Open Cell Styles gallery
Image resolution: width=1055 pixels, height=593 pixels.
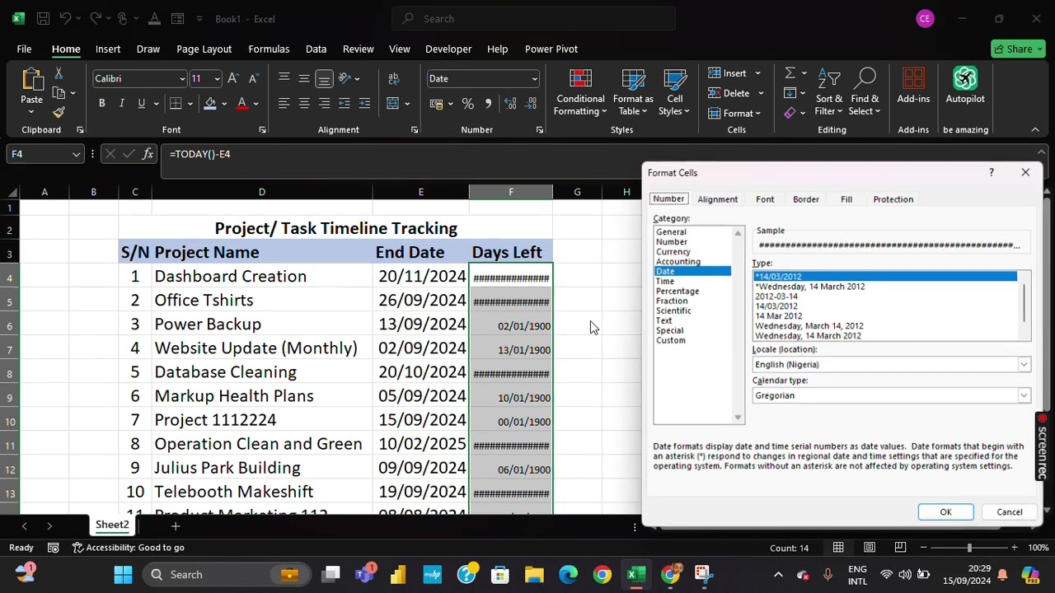point(674,92)
